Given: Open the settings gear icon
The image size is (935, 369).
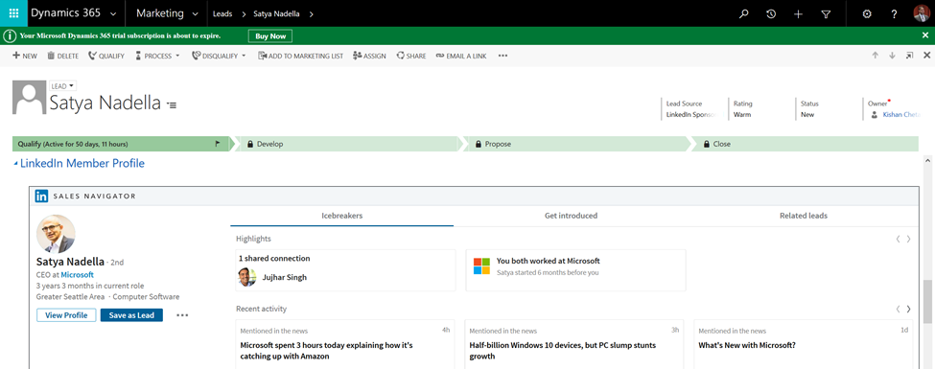Looking at the screenshot, I should (x=867, y=13).
